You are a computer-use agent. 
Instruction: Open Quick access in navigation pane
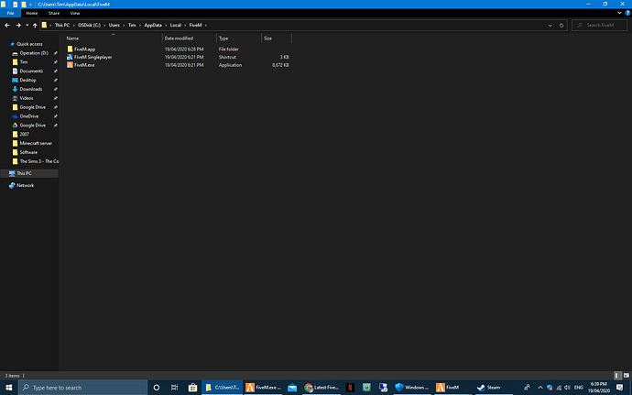tap(29, 44)
